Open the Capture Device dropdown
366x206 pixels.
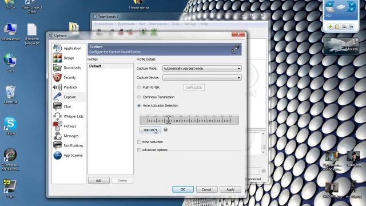pos(202,78)
